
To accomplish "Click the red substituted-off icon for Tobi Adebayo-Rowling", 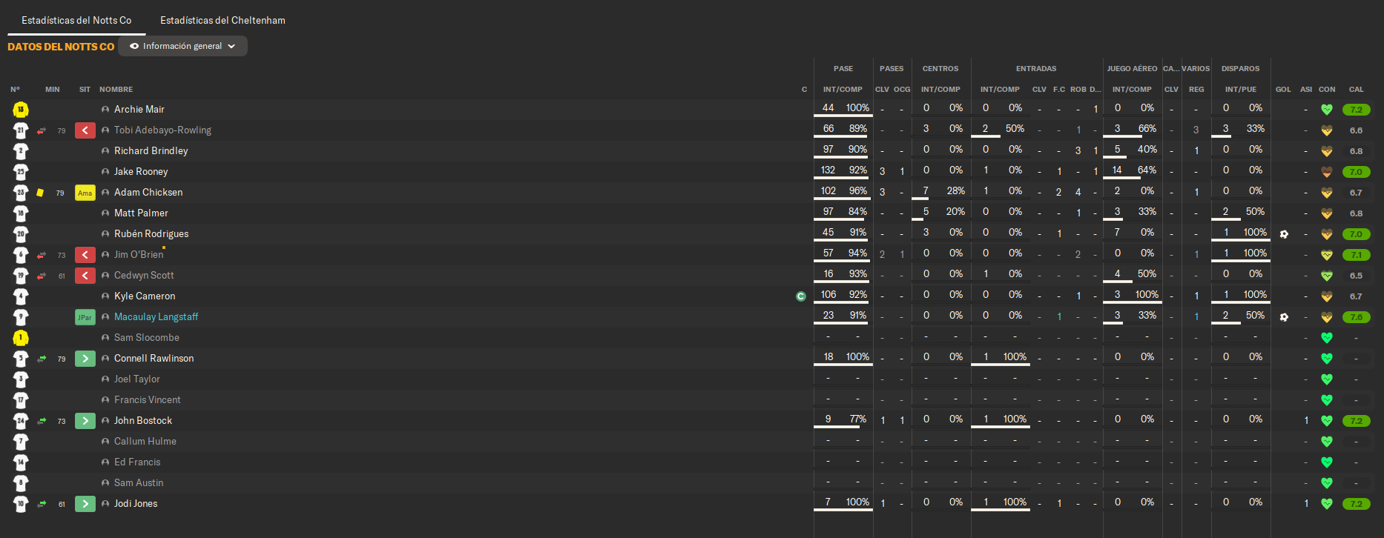I will point(85,130).
